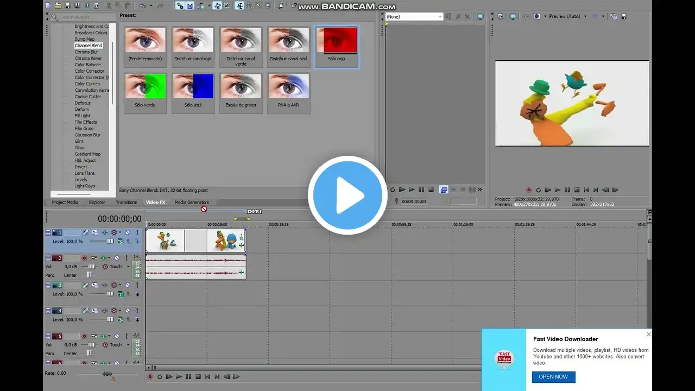Switch to the Transitions tab
This screenshot has width=695, height=391.
[126, 203]
